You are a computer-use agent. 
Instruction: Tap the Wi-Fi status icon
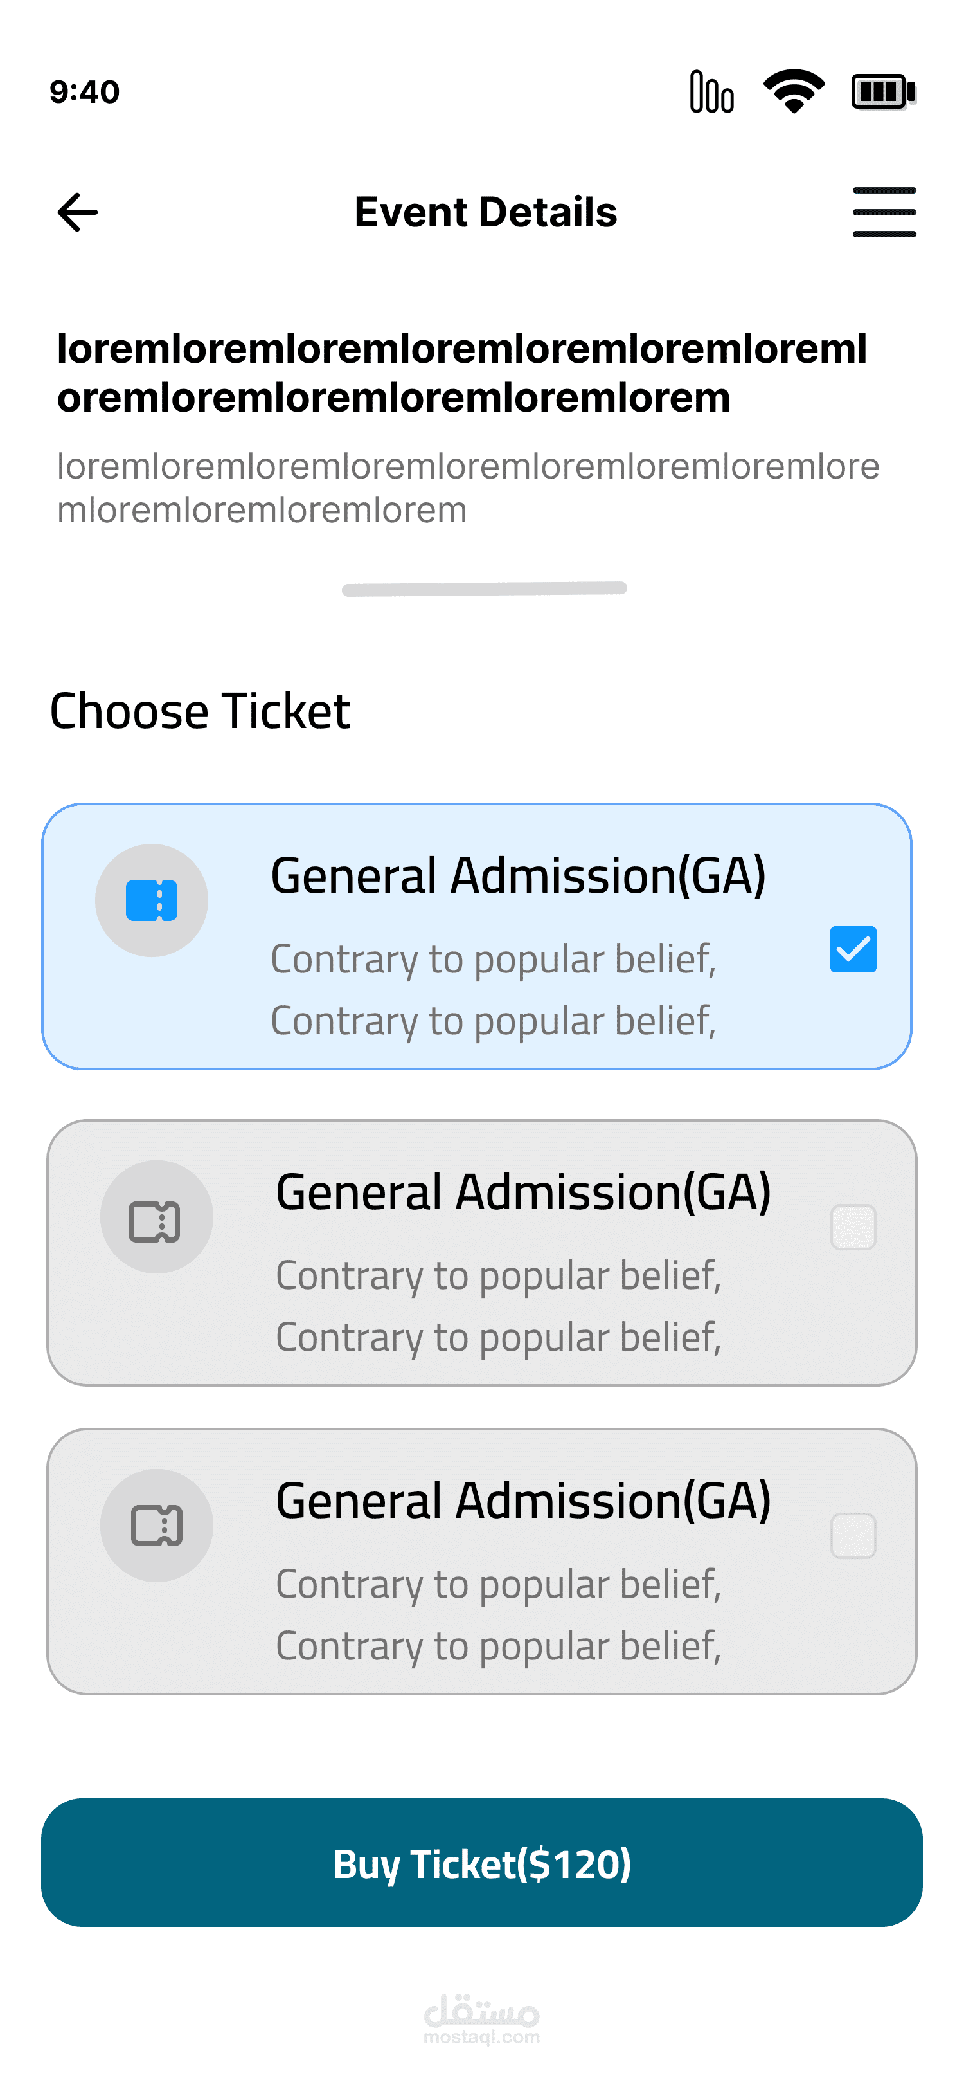coord(794,91)
